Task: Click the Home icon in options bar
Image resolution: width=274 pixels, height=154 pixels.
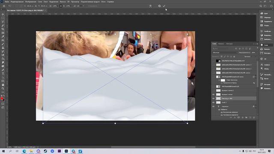Action: click(4, 6)
